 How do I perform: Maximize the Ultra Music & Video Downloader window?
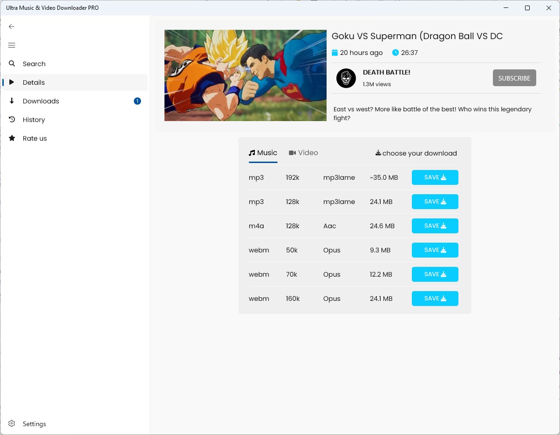coord(527,8)
